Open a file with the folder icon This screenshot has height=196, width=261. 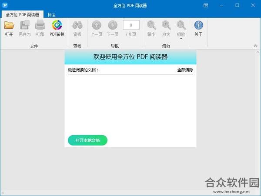pyautogui.click(x=9, y=28)
